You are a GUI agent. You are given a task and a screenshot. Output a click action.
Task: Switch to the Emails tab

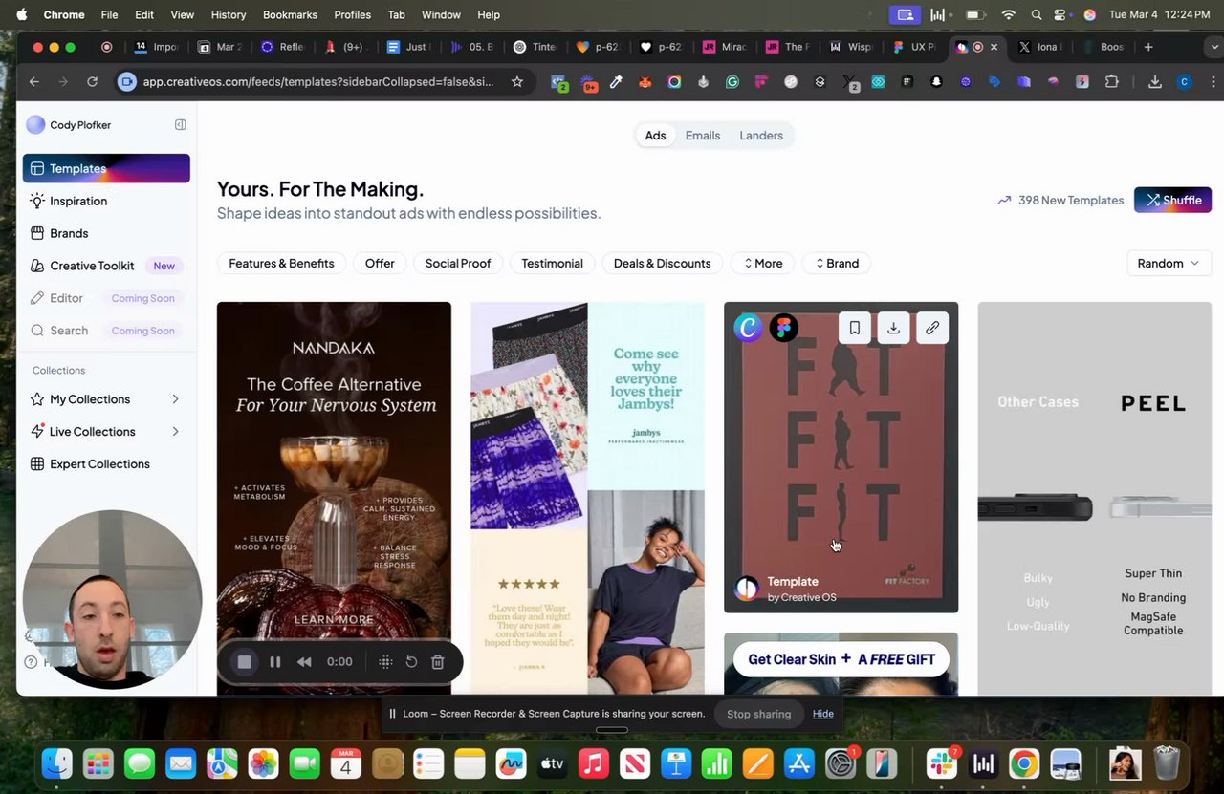tap(703, 136)
